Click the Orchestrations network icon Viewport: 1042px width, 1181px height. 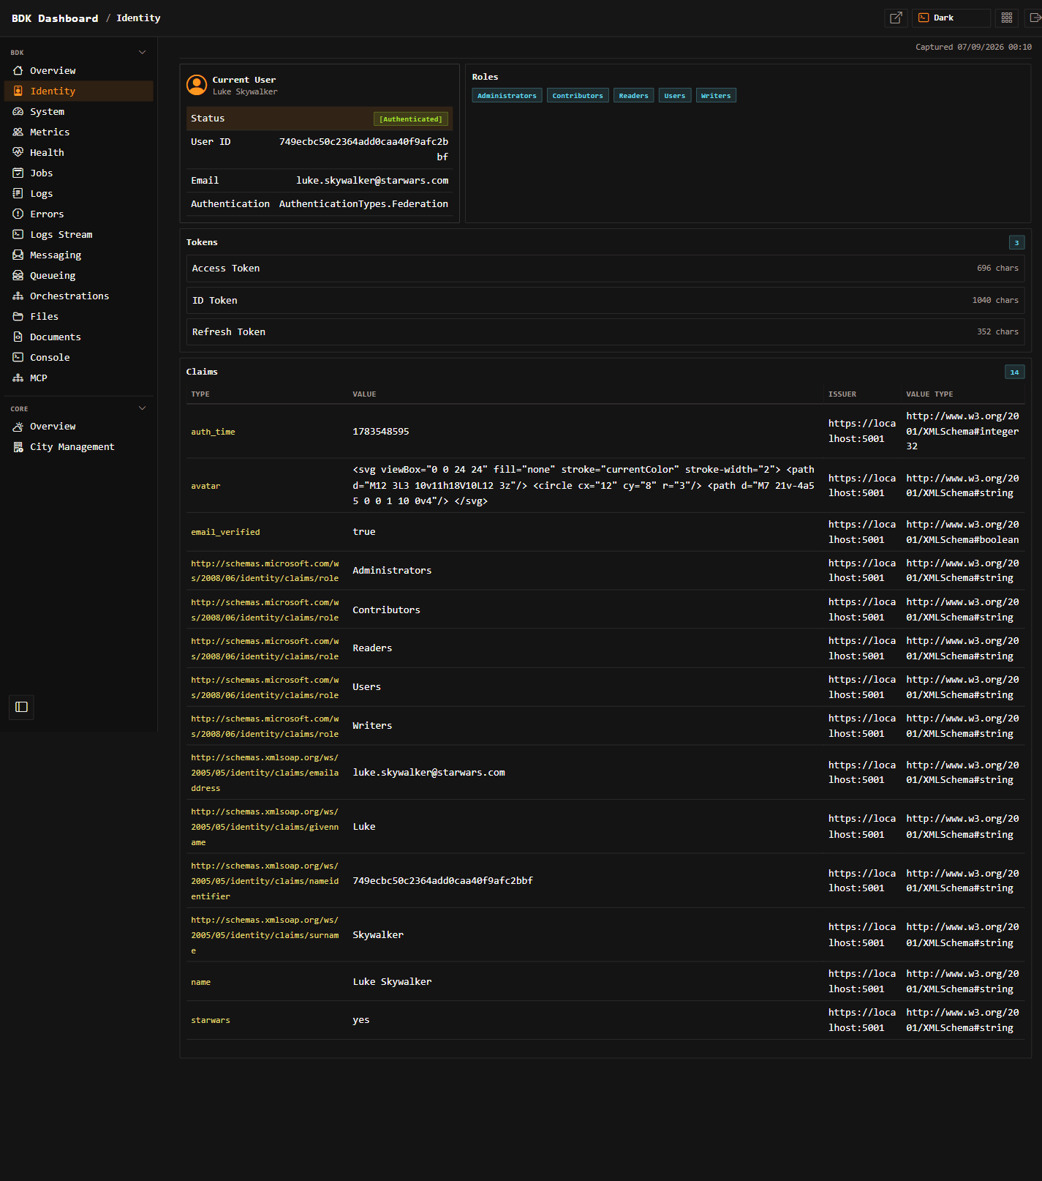pyautogui.click(x=18, y=296)
